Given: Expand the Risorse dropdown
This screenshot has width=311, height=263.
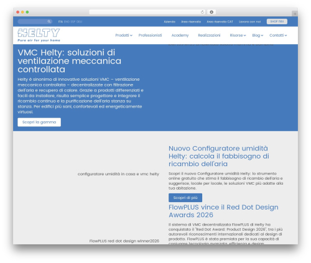Looking at the screenshot, I should [x=238, y=35].
